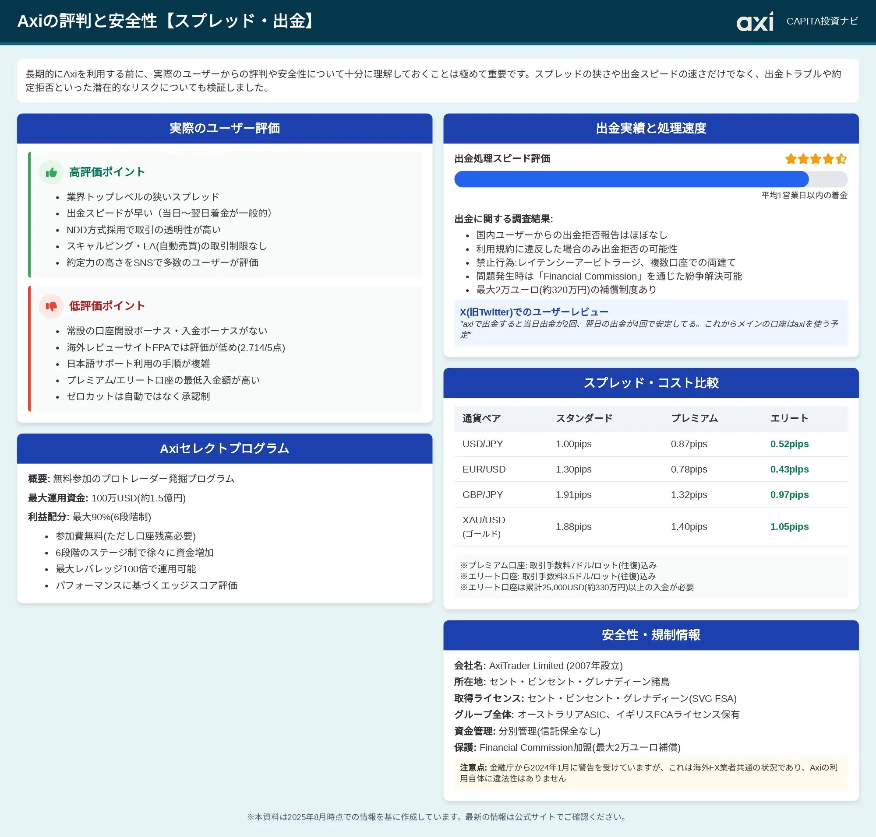Click X(旧Twitter)でのユーザーレビュー heading

(534, 312)
